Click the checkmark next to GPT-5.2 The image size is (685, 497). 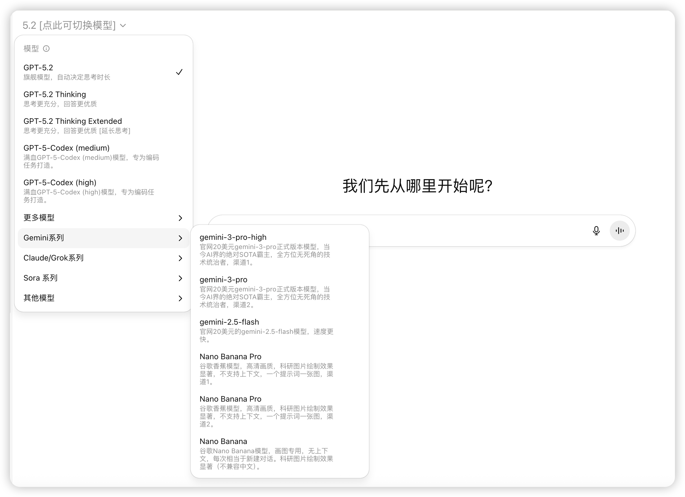(x=179, y=72)
